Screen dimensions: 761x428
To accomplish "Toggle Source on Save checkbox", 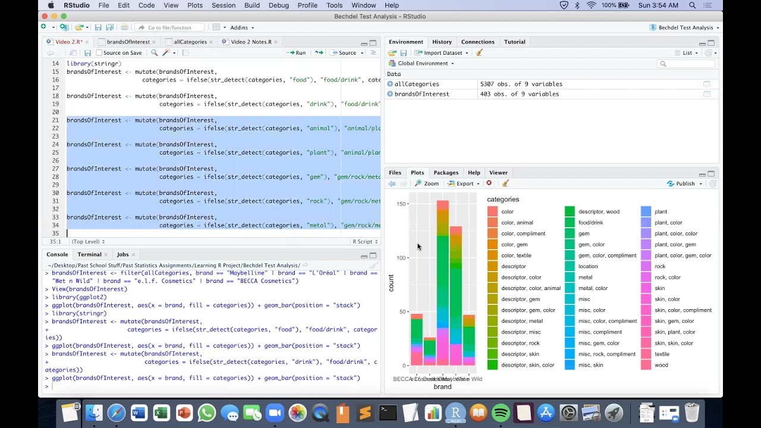I will click(99, 53).
